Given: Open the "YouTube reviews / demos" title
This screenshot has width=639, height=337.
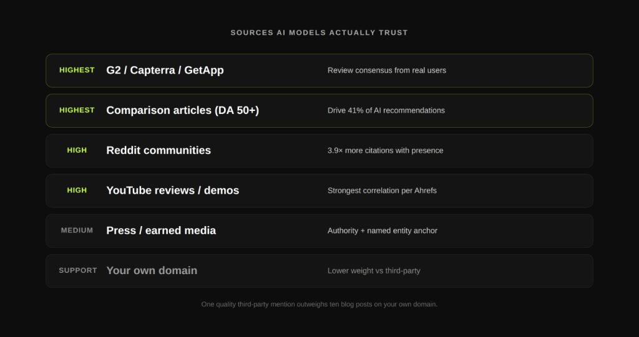Looking at the screenshot, I should (x=172, y=190).
